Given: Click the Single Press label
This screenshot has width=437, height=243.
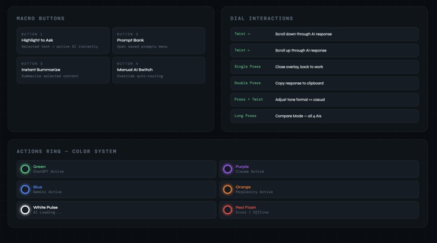Looking at the screenshot, I should pyautogui.click(x=247, y=67).
